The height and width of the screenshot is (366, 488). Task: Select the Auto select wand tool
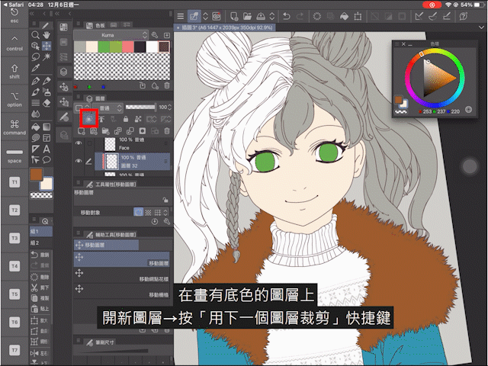[x=47, y=57]
